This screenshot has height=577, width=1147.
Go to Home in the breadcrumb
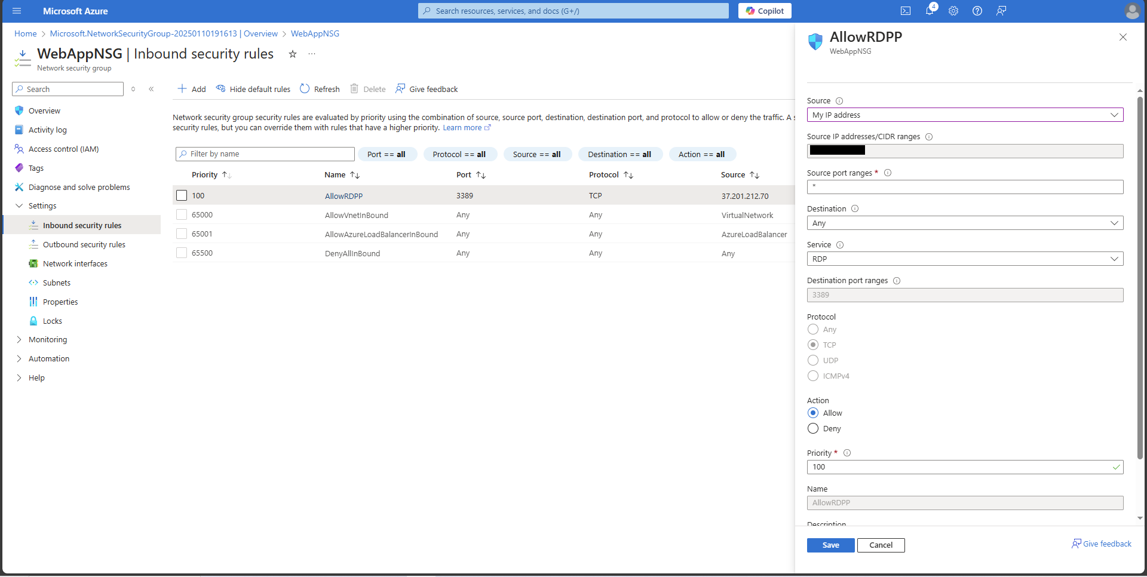pos(26,33)
